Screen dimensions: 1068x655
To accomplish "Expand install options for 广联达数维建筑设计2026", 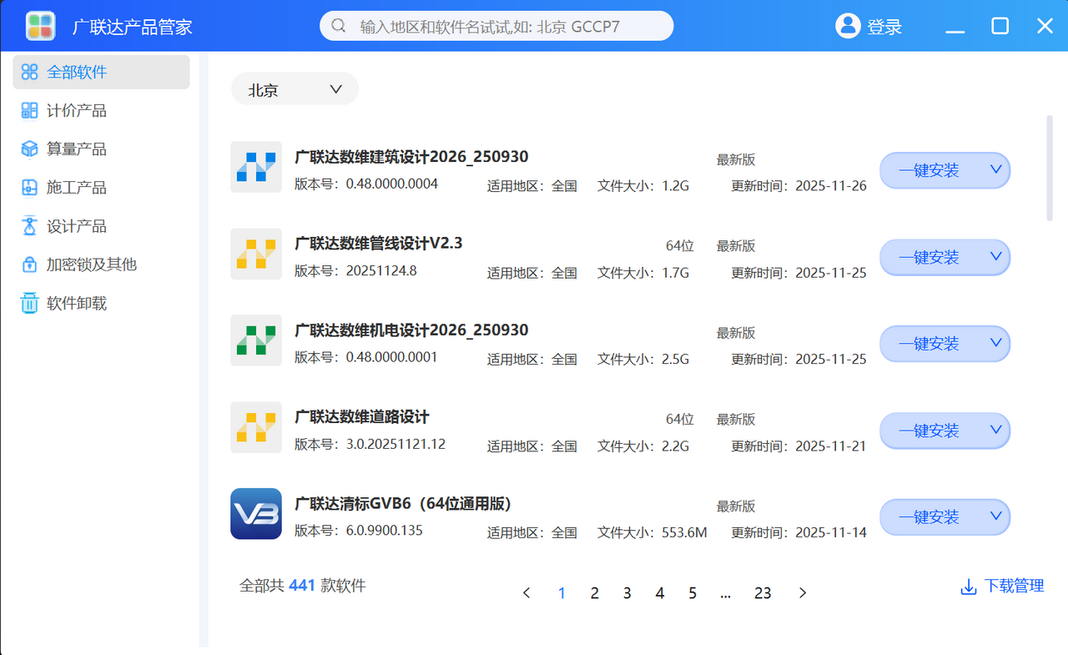I will (995, 170).
